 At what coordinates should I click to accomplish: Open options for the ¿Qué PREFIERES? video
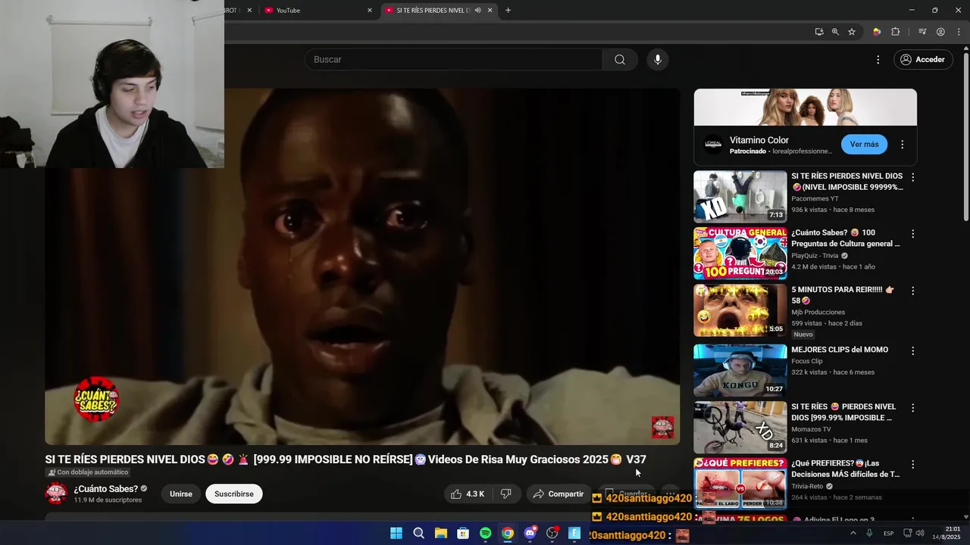(912, 465)
